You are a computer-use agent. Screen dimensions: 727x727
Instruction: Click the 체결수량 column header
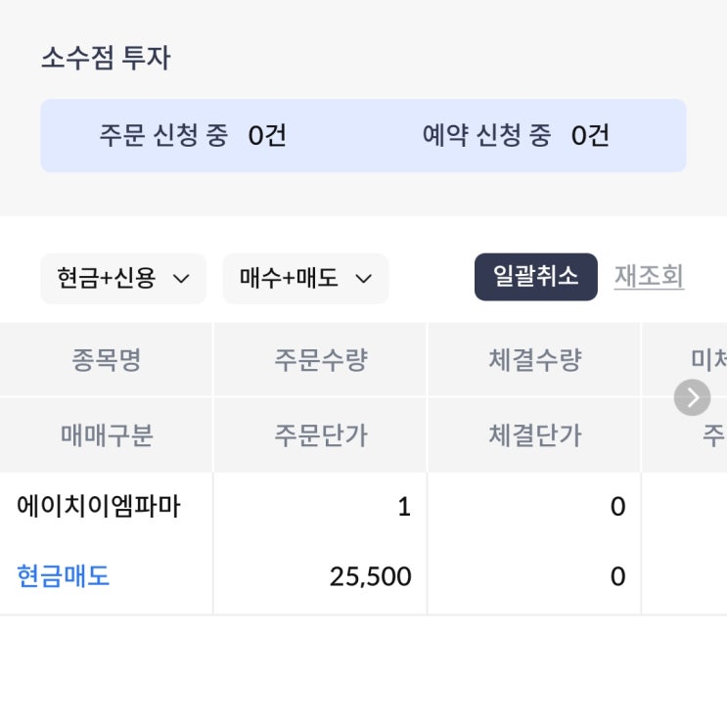coord(534,360)
